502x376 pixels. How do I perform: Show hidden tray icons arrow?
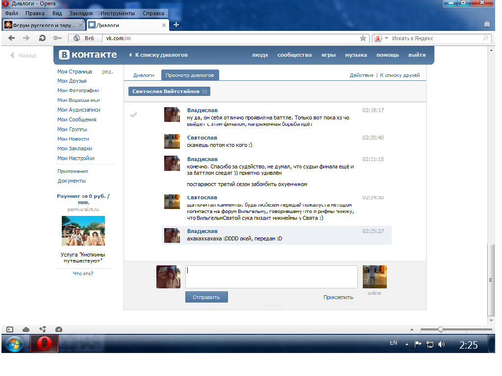pyautogui.click(x=407, y=344)
